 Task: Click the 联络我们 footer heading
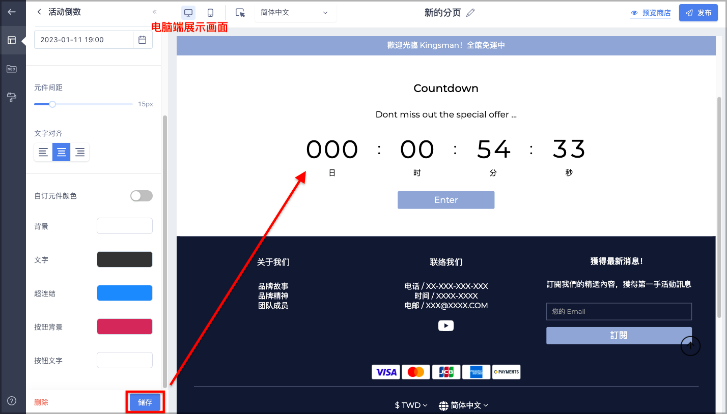coord(446,262)
